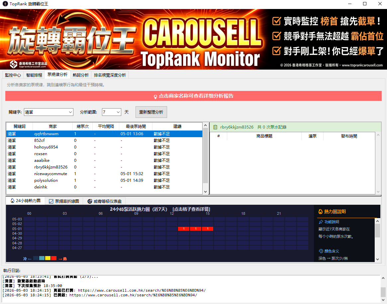Select the 泵規律分析 tab
The height and width of the screenshot is (304, 387).
pos(57,75)
